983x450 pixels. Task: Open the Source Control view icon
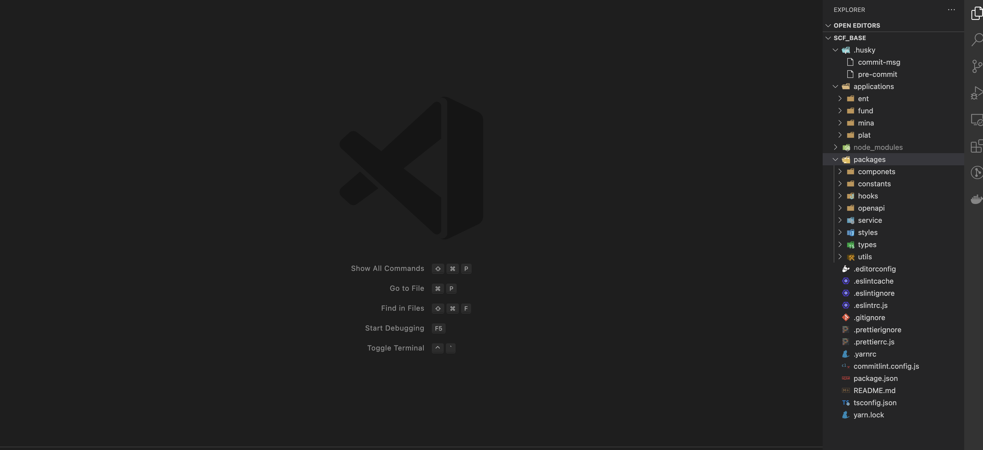(x=977, y=66)
